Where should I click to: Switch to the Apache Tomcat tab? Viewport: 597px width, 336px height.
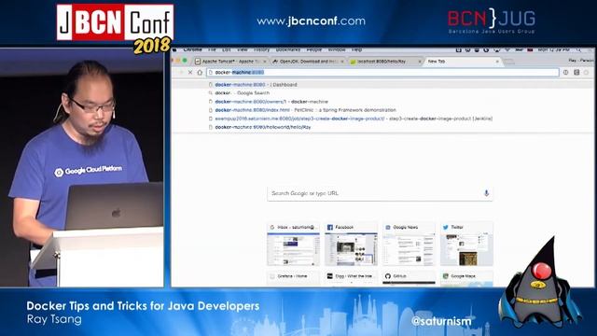click(230, 62)
